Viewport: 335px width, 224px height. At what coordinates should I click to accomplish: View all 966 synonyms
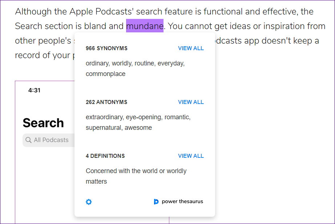click(191, 48)
